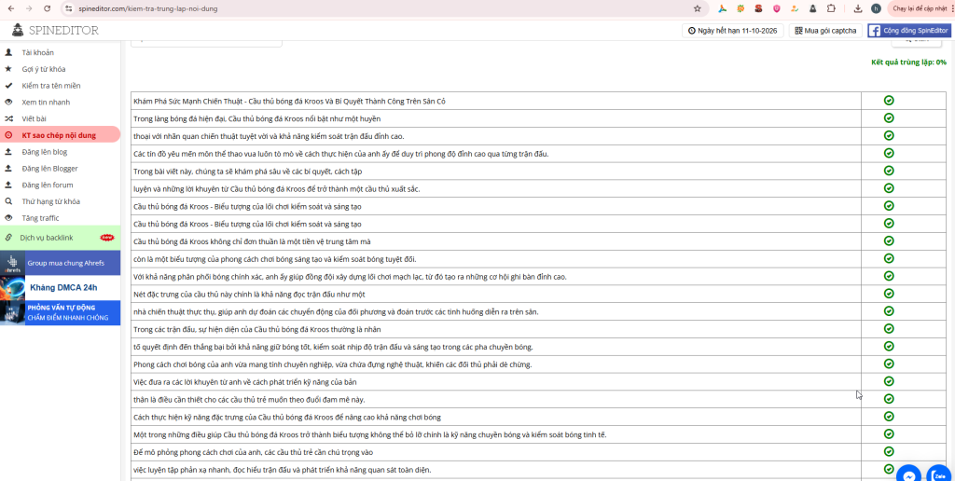Click the SpinEditor logo
955x481 pixels.
click(x=54, y=31)
